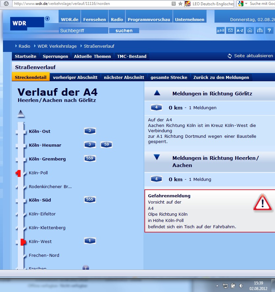
Task: Click the house home icon
Action: pyautogui.click(x=250, y=31)
